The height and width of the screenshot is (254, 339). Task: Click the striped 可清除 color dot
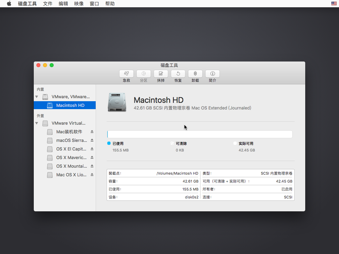coord(172,143)
